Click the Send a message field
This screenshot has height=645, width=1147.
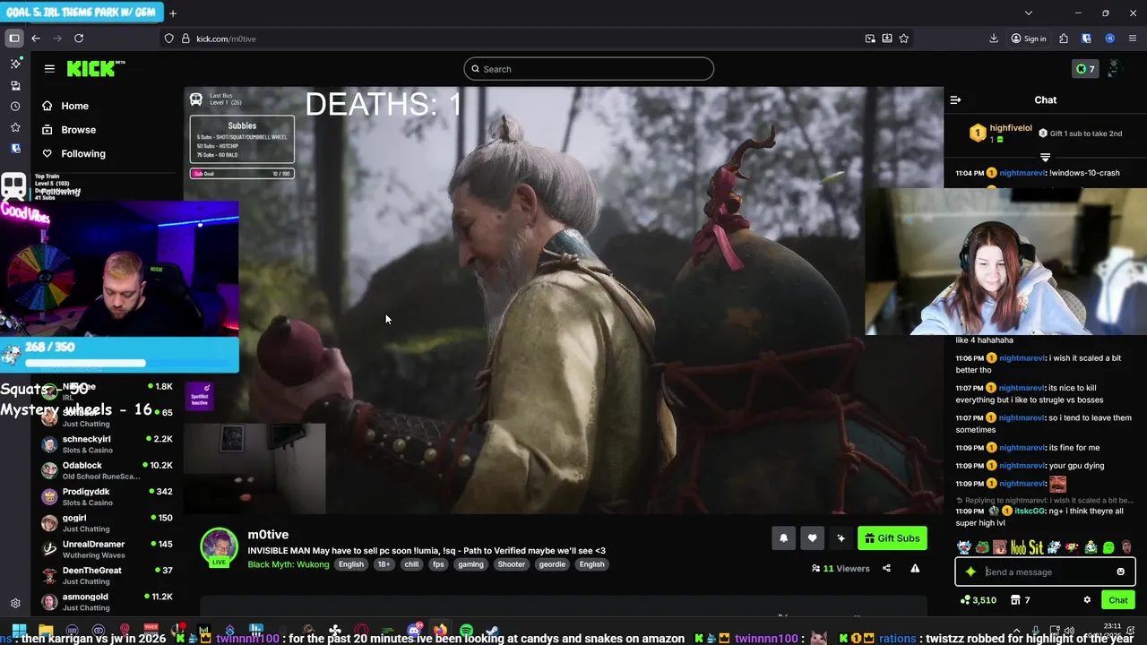(x=1045, y=572)
